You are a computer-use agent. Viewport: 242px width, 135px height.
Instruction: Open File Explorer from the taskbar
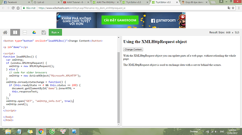coord(8,132)
